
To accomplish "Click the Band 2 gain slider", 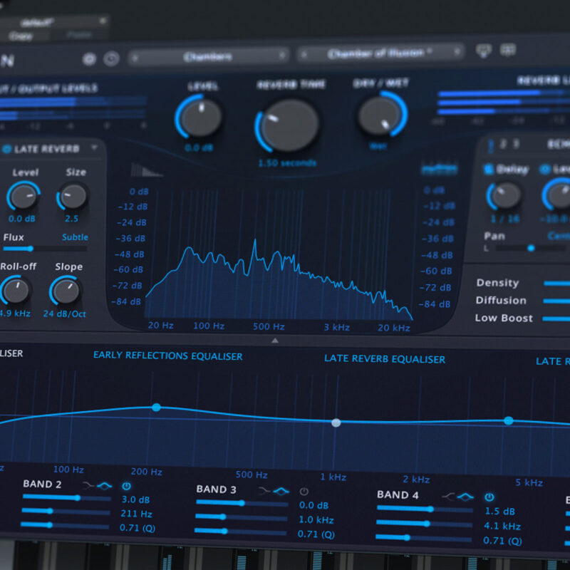I will [66, 497].
